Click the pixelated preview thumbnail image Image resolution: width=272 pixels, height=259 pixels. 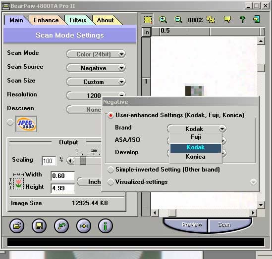(194, 90)
